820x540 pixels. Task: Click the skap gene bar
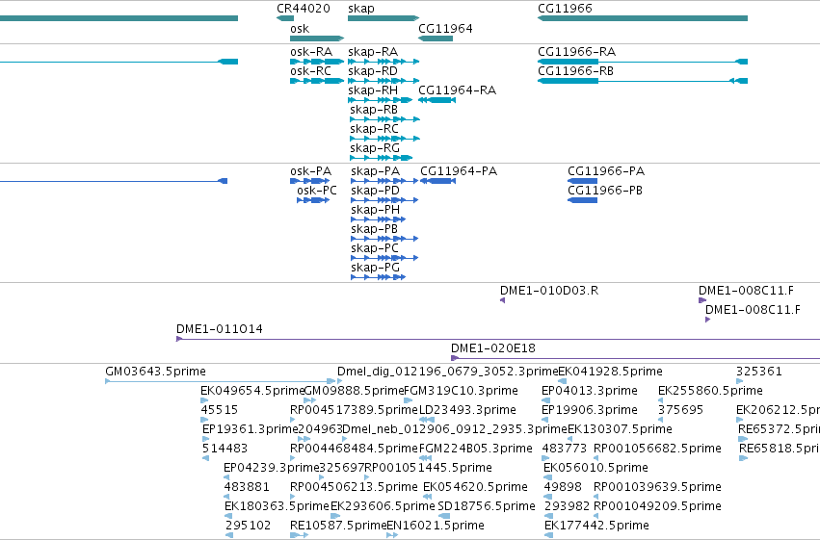pos(384,18)
